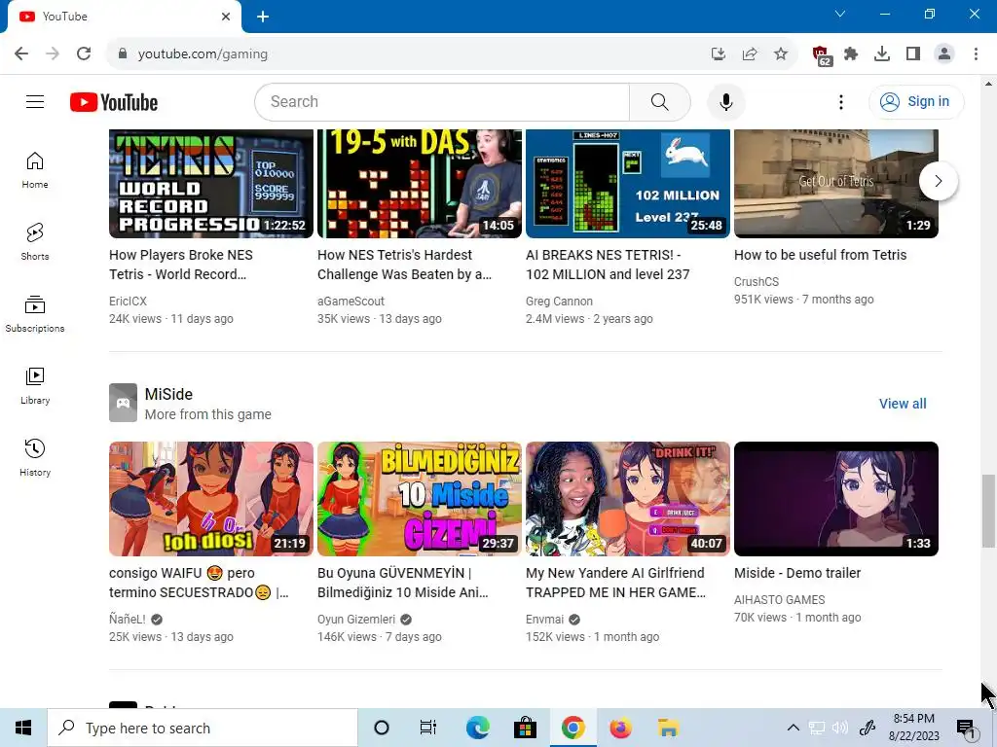Image resolution: width=997 pixels, height=747 pixels.
Task: Open History in the sidebar
Action: pos(35,457)
